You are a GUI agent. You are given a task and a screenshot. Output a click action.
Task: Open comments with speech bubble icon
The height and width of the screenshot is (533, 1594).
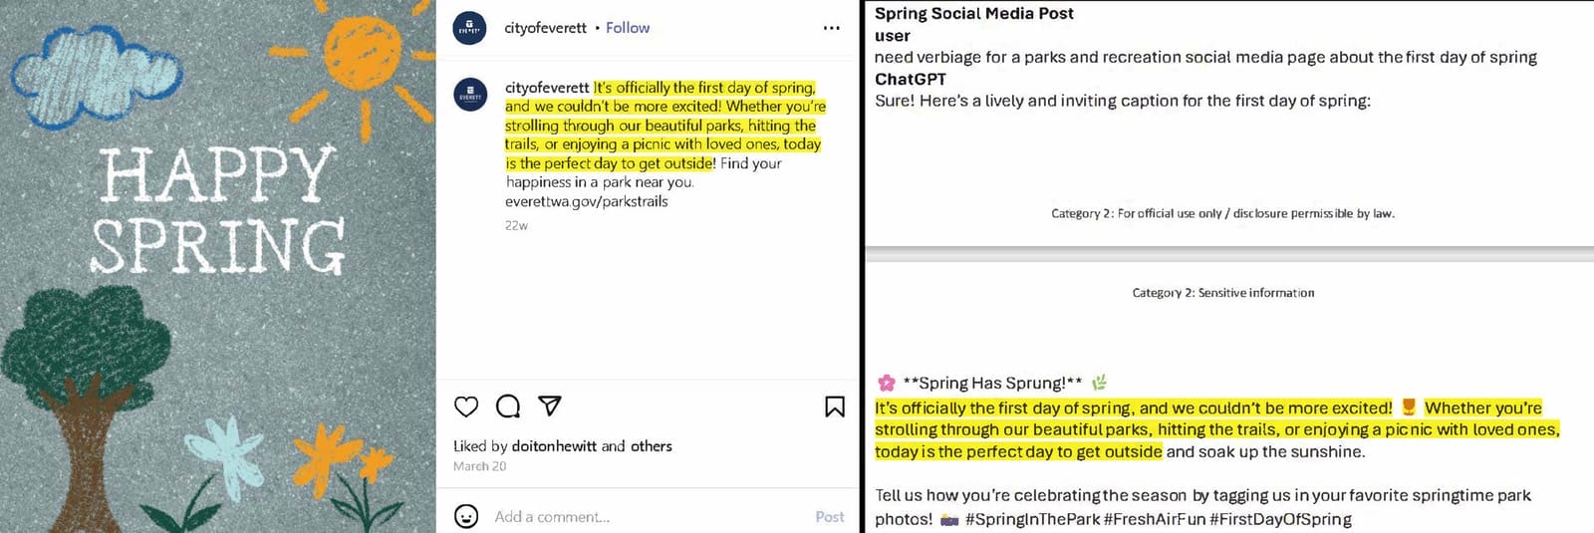coord(508,406)
